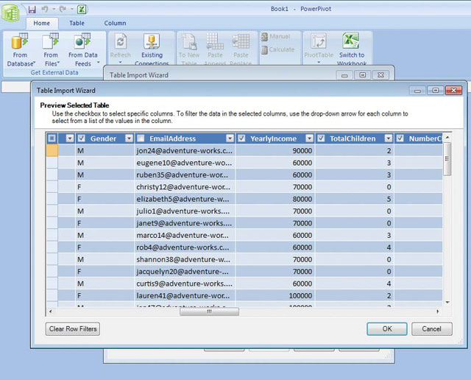
Task: Click YearlyIncome cell 100000 in lauren41 row
Action: 275,295
